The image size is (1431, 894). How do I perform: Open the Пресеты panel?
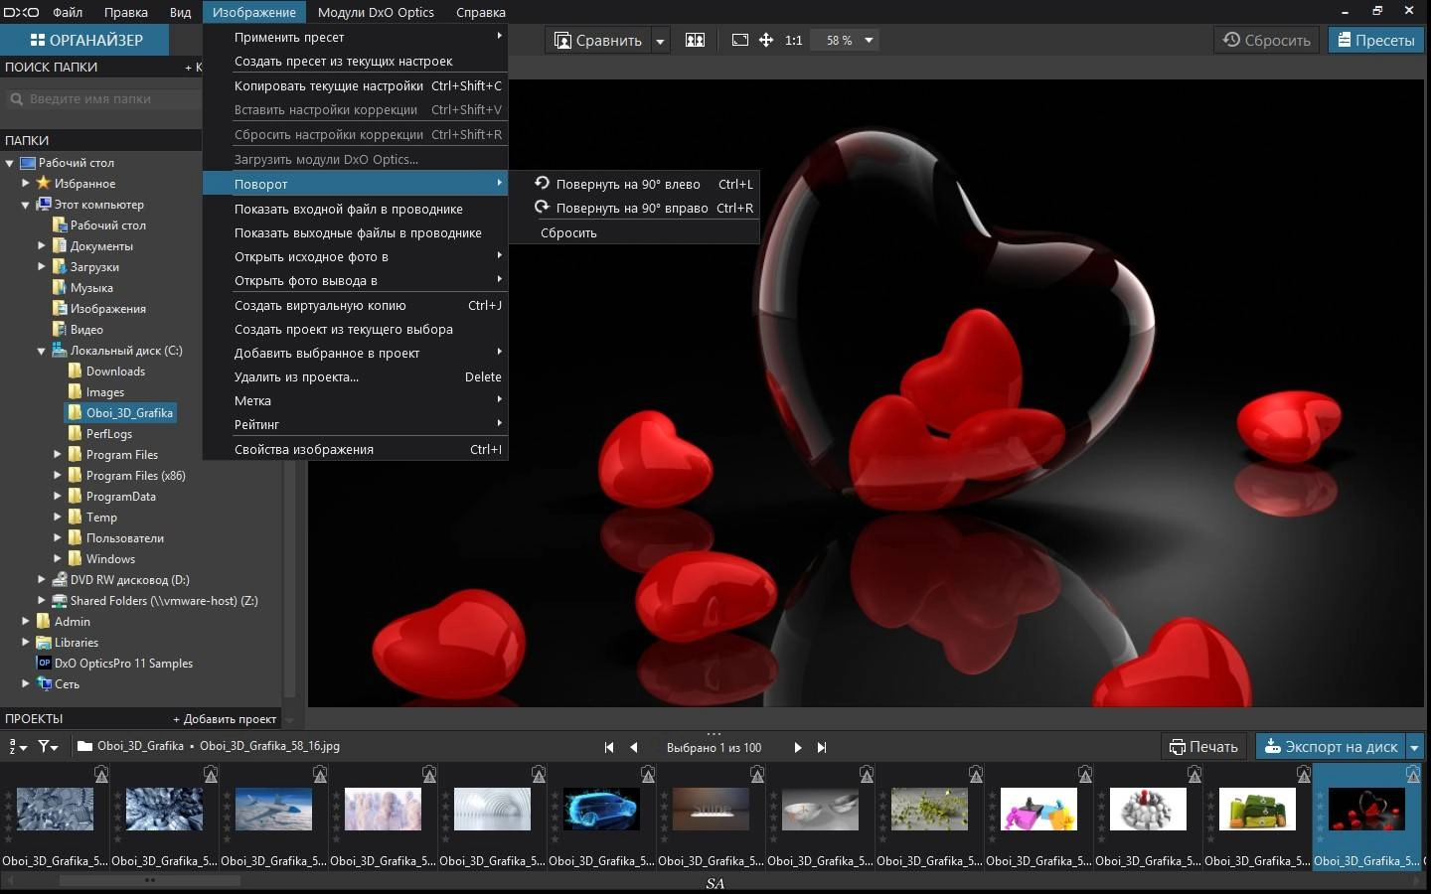(x=1376, y=41)
